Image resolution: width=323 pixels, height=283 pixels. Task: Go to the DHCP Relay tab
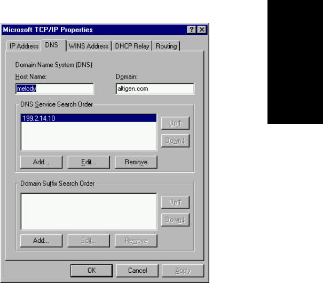132,46
